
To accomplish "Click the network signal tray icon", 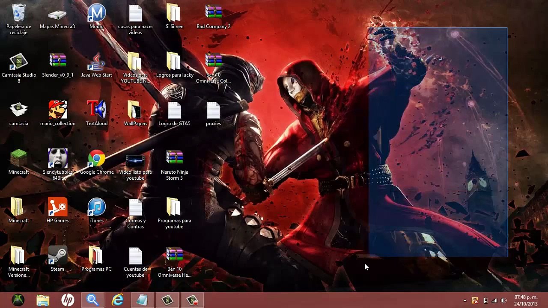I will [494, 301].
